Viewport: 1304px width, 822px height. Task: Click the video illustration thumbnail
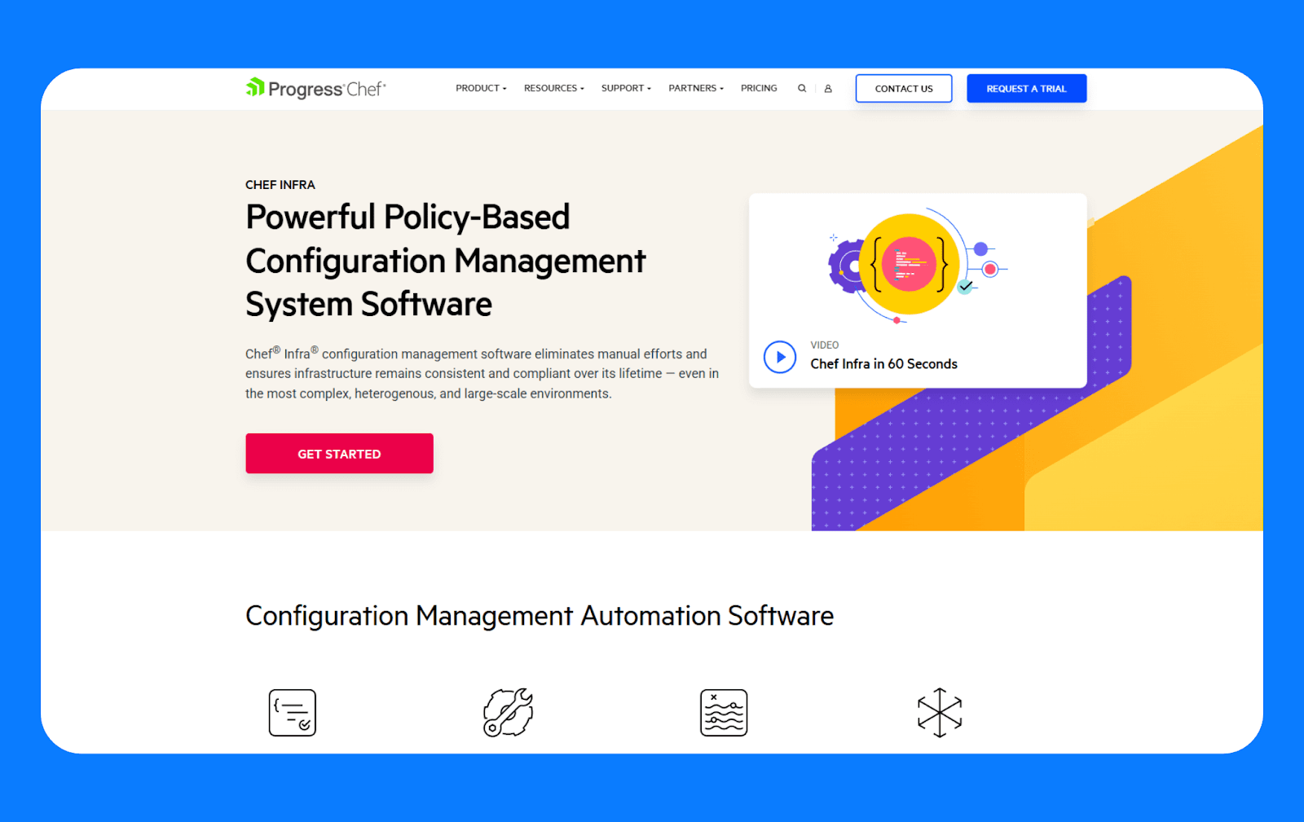click(918, 265)
